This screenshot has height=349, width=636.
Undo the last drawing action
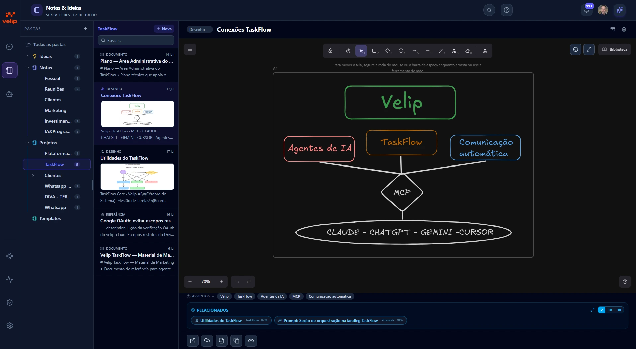click(237, 282)
